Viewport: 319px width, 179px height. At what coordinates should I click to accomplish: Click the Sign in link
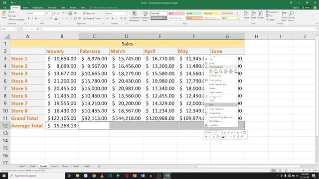click(x=296, y=7)
